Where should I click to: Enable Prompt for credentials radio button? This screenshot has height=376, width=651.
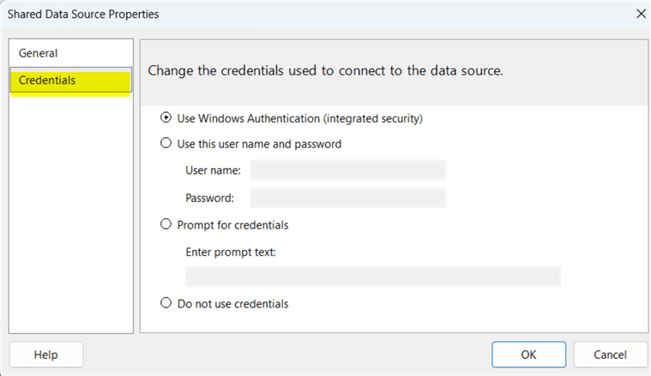point(166,225)
